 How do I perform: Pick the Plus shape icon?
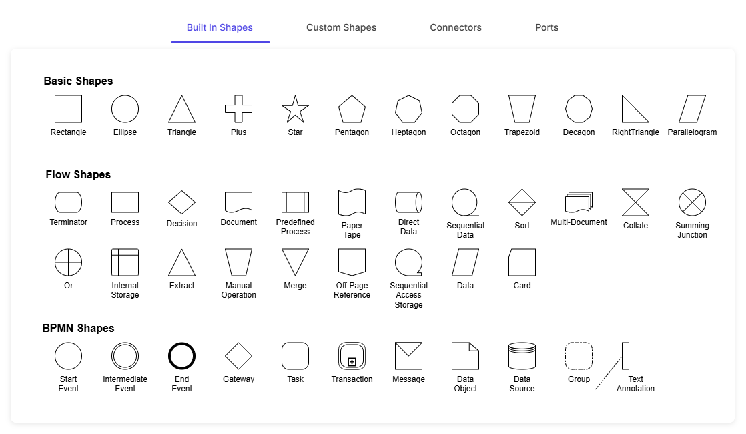click(238, 109)
